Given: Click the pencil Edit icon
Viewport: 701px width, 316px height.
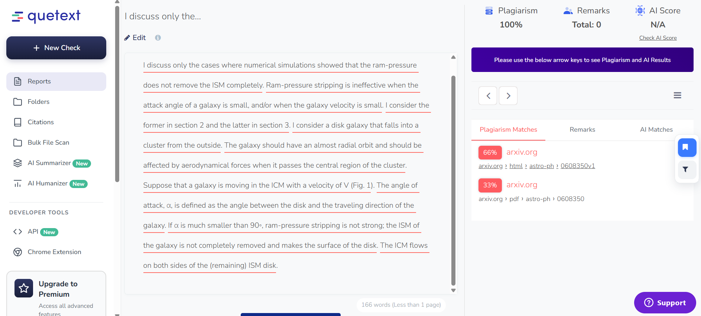Looking at the screenshot, I should click(x=127, y=37).
